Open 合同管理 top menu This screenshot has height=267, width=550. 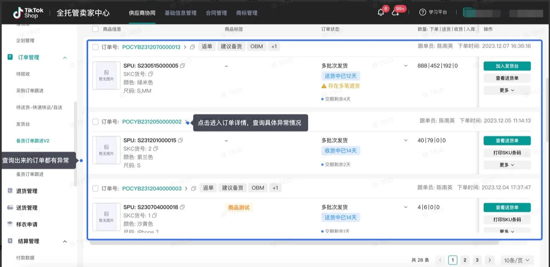216,13
